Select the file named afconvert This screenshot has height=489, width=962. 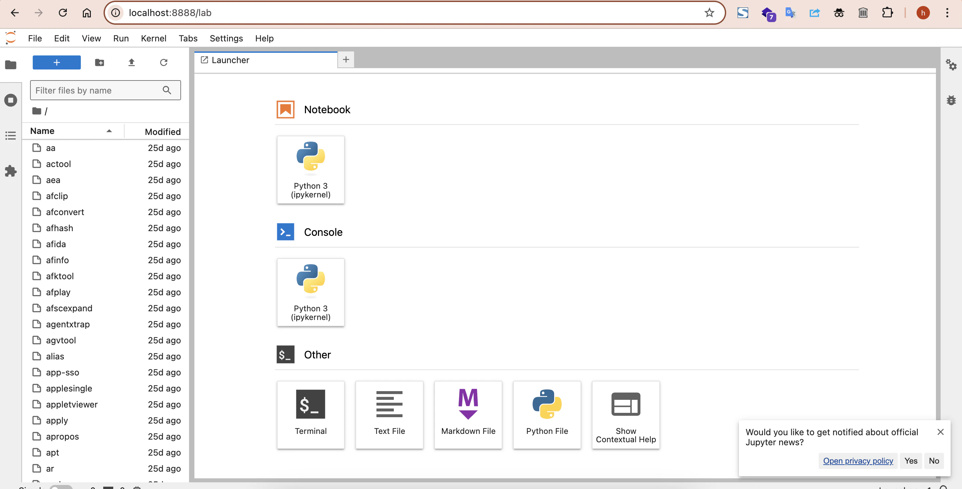[x=105, y=212]
